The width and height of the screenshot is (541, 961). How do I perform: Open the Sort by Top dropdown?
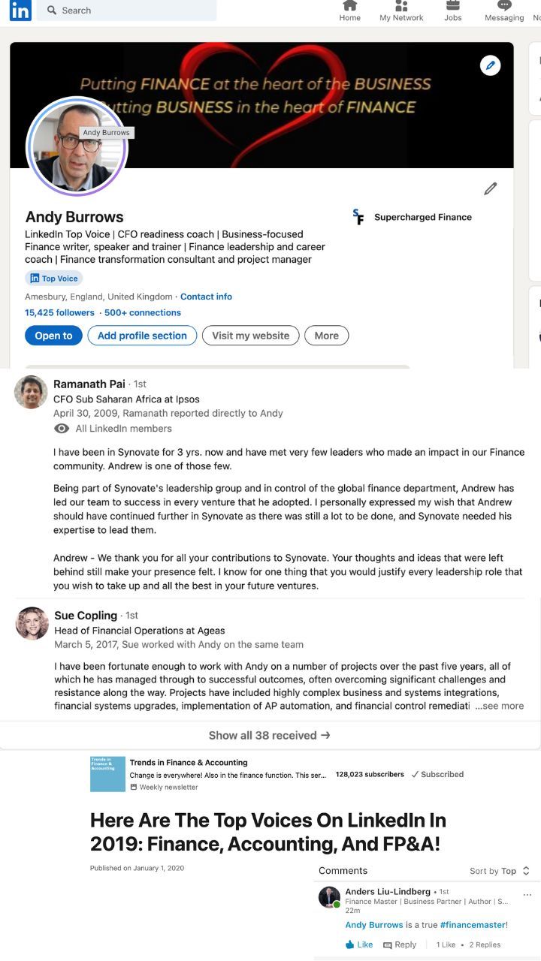pyautogui.click(x=500, y=871)
